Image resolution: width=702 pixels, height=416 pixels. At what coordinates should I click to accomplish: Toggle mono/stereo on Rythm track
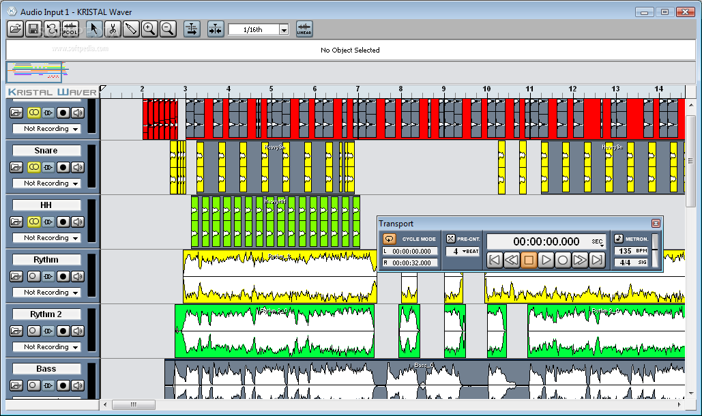click(x=33, y=276)
